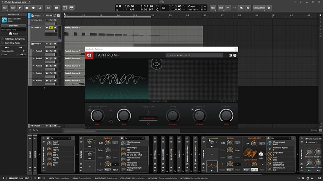Enable Hold Shape during Cycle option
Viewport: 323px width, 181px height.
click(3, 39)
